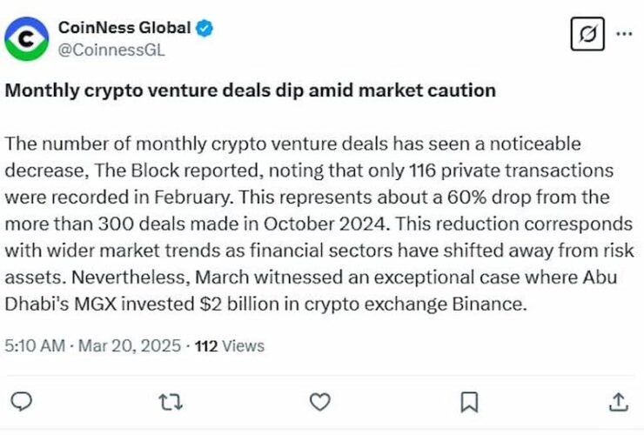Click the blue verified badge

205,28
